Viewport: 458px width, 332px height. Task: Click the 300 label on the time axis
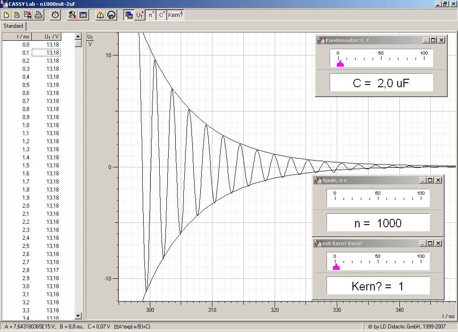[x=150, y=310]
